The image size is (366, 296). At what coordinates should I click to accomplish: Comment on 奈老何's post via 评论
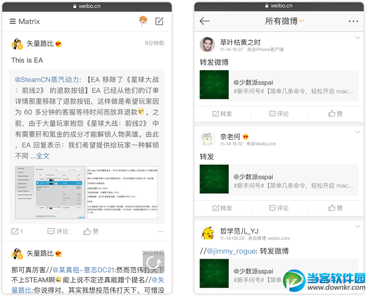279,208
